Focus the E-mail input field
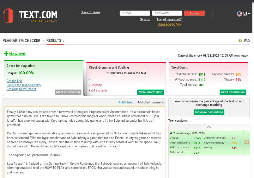 click(x=135, y=13)
